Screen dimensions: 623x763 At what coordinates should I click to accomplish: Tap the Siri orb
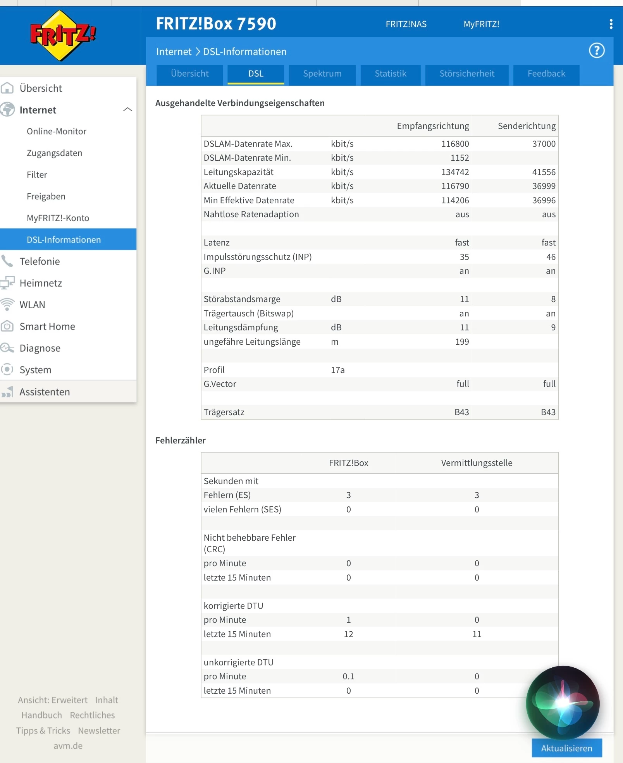click(563, 702)
